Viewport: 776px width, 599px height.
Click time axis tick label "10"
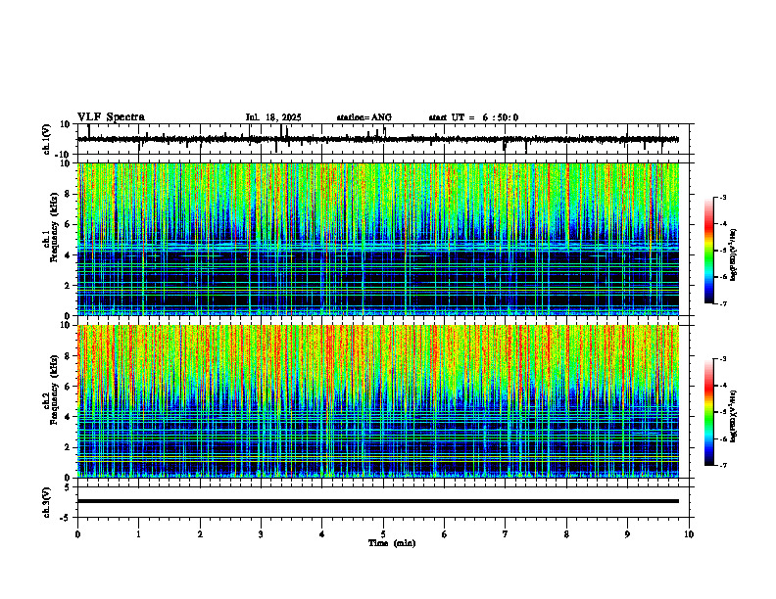point(689,534)
